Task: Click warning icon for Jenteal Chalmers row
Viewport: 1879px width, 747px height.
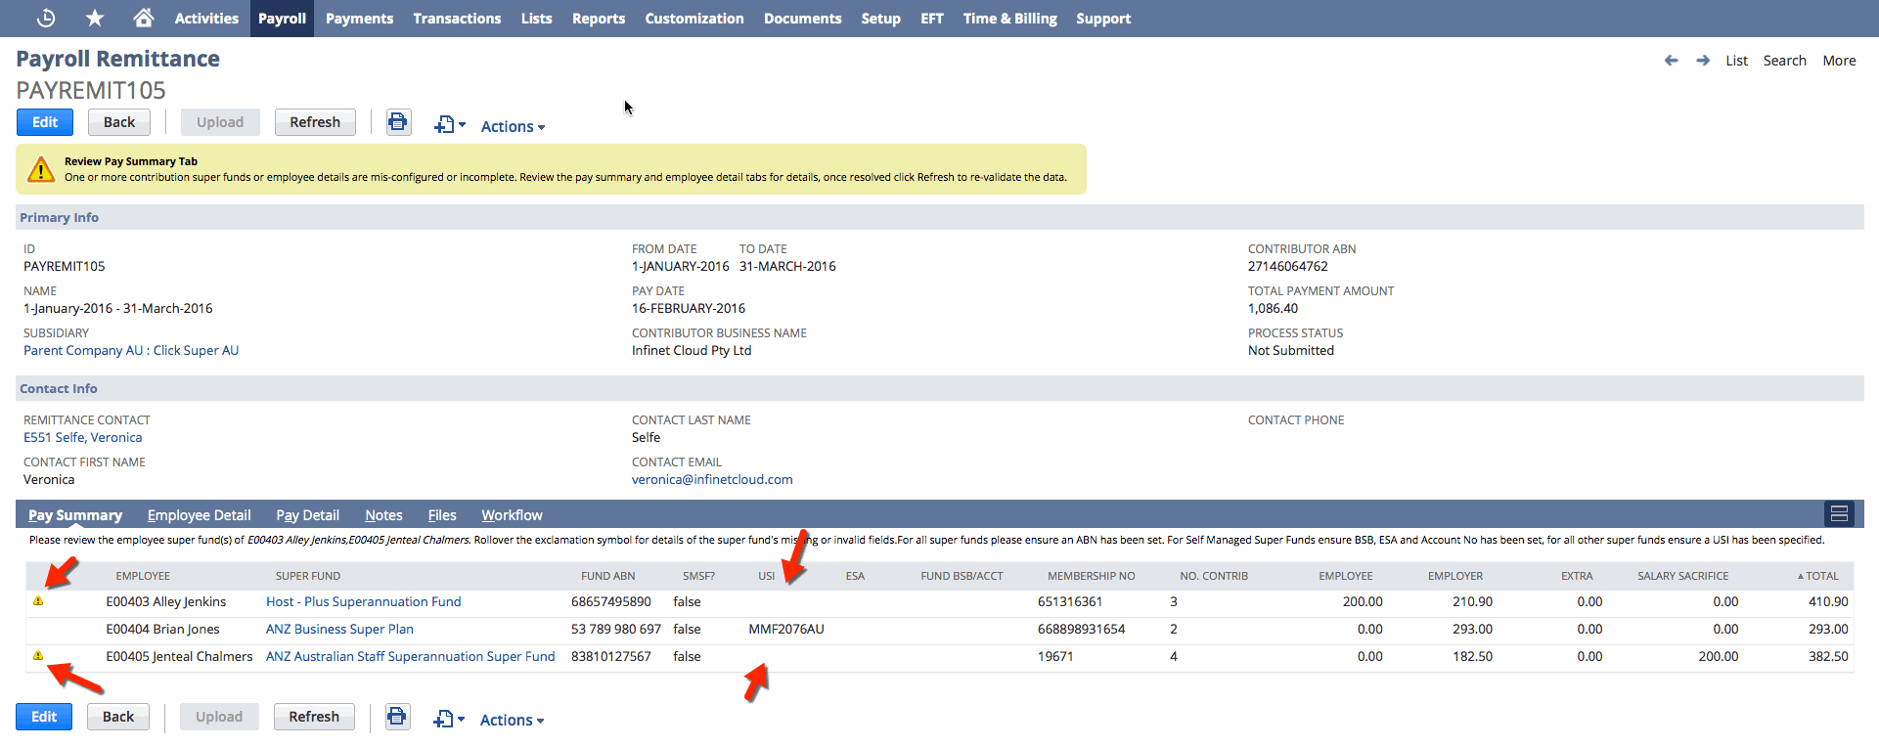Action: click(38, 656)
